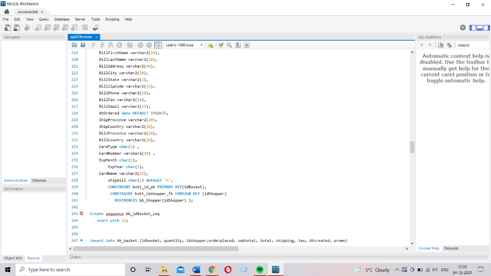The width and height of the screenshot is (491, 276).
Task: Select the Session tab
Action: click(x=33, y=258)
